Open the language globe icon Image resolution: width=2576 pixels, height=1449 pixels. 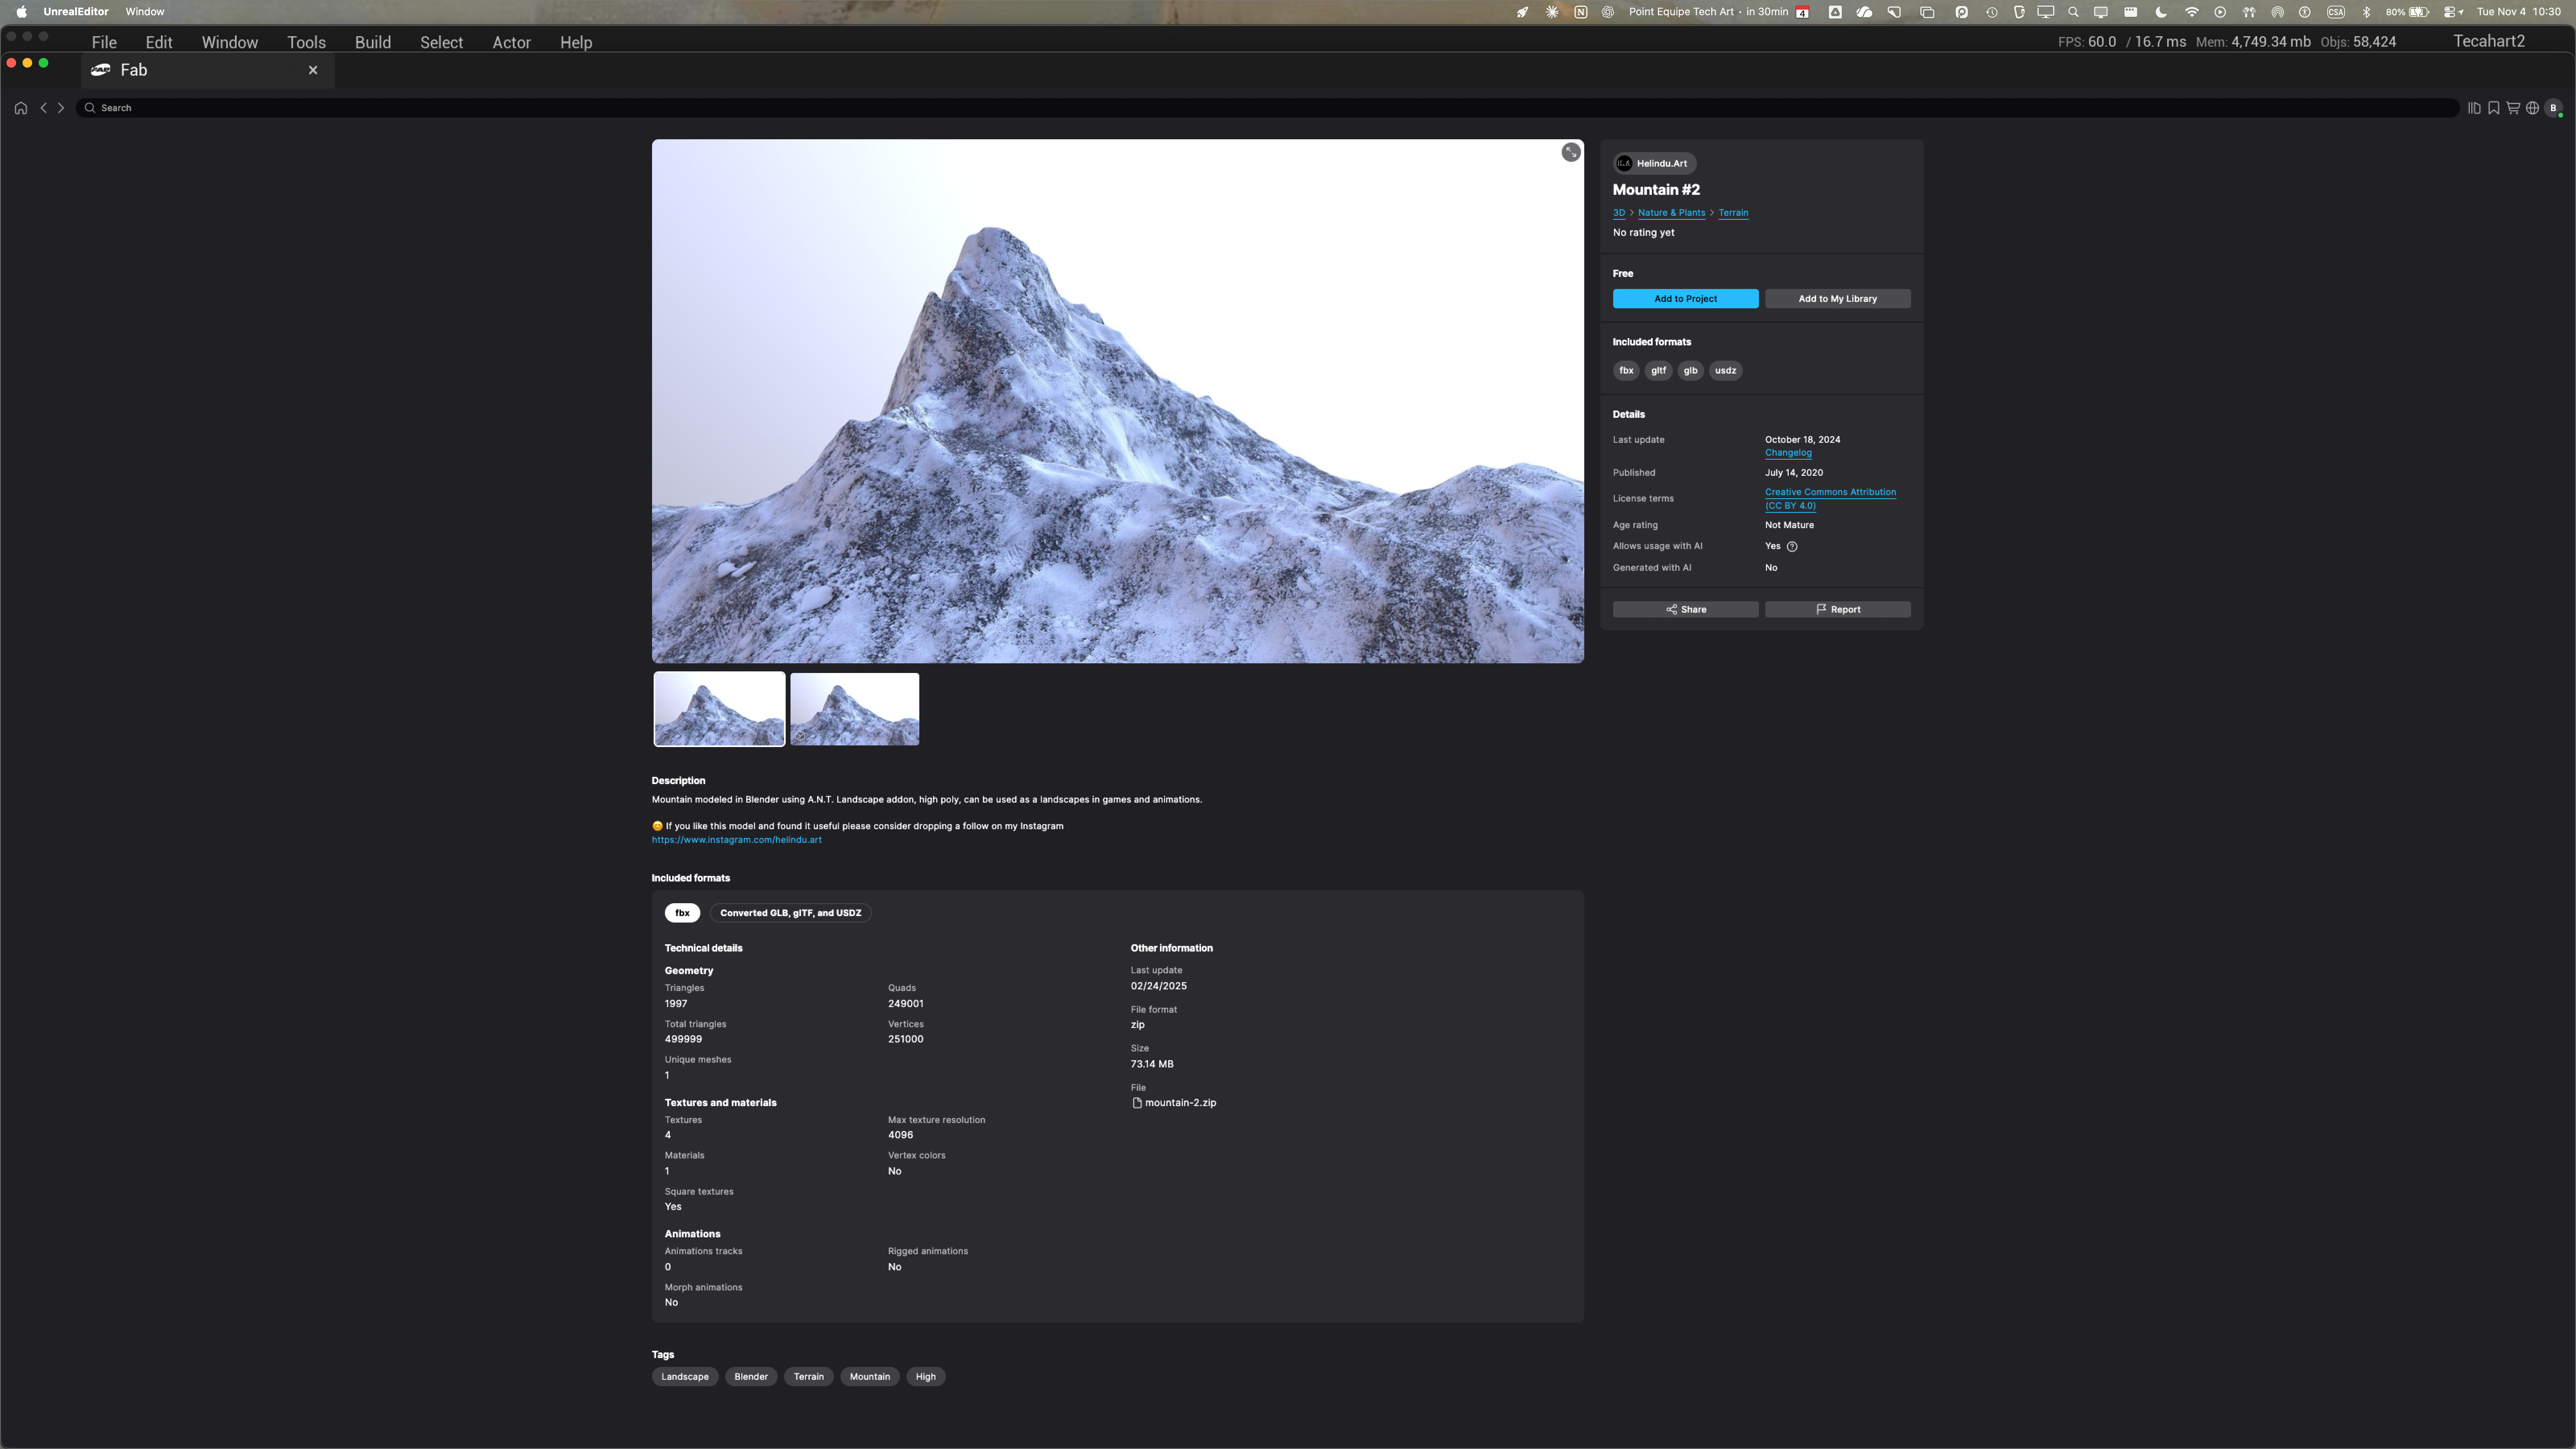pyautogui.click(x=2532, y=108)
